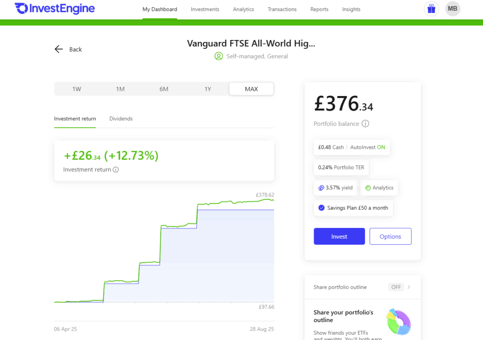Click the portfolio outline donut graphic
This screenshot has width=483, height=340.
tap(399, 322)
